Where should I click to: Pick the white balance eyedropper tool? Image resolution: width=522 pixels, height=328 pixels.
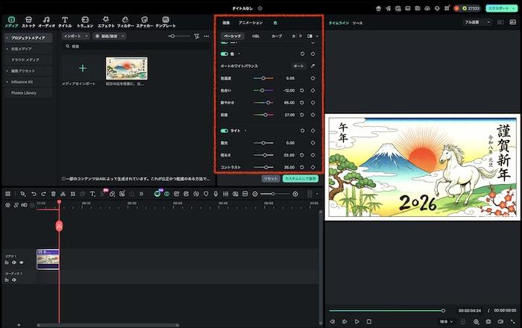[312, 66]
